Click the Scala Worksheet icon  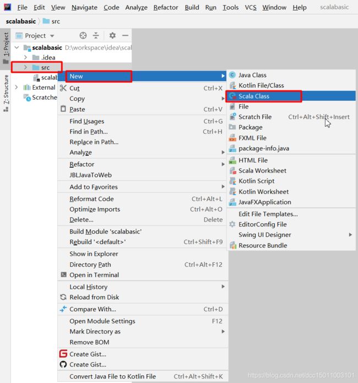(x=233, y=170)
